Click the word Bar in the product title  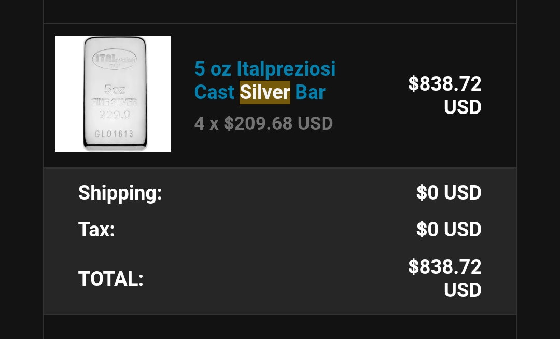coord(310,92)
